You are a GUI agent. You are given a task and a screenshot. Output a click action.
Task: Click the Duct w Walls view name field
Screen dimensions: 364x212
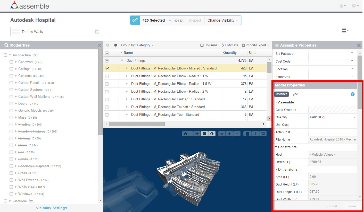(57, 32)
